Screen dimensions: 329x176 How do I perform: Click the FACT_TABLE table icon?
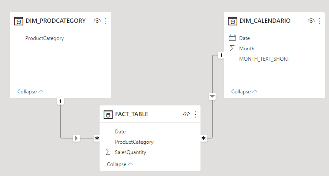108,114
